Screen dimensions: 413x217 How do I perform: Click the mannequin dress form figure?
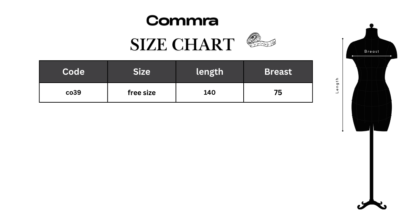click(x=372, y=116)
